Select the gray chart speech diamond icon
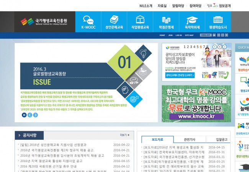Screen dimensions: 249x172 (134, 81)
